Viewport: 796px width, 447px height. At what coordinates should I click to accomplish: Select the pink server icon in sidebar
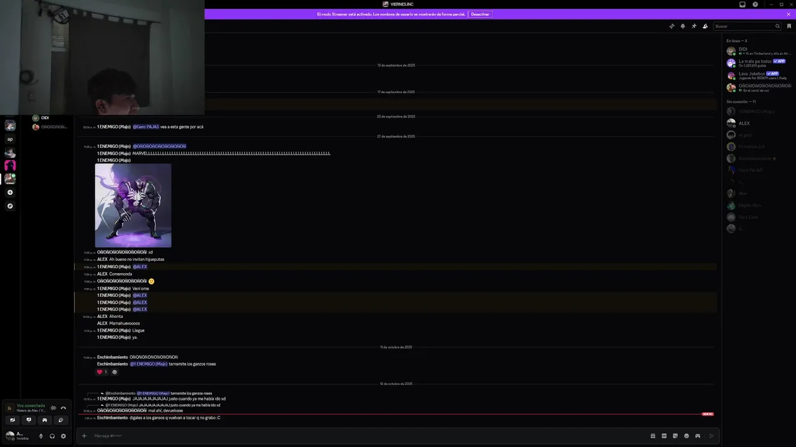click(10, 166)
